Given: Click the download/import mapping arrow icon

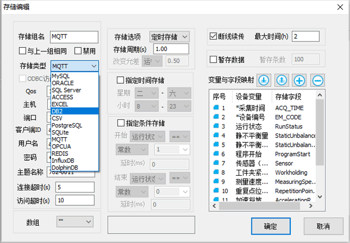Looking at the screenshot, I should (264, 80).
